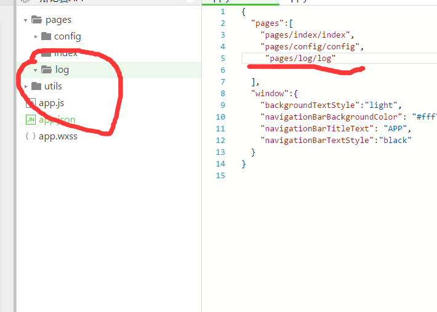The height and width of the screenshot is (312, 437).
Task: Expand the utils folder arrow
Action: click(26, 86)
